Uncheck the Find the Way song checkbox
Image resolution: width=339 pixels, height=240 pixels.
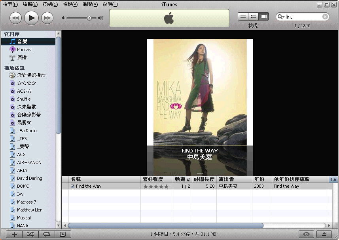(x=72, y=186)
